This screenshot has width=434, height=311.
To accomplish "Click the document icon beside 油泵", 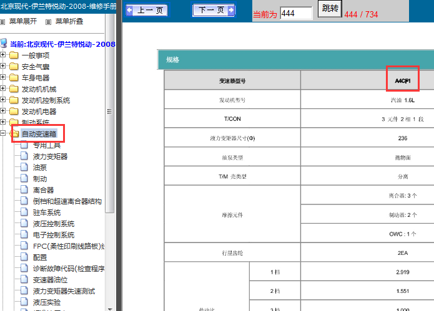I will [24, 167].
